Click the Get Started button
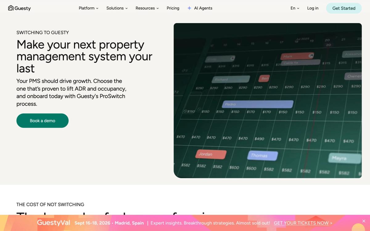This screenshot has width=370, height=231. tap(344, 8)
